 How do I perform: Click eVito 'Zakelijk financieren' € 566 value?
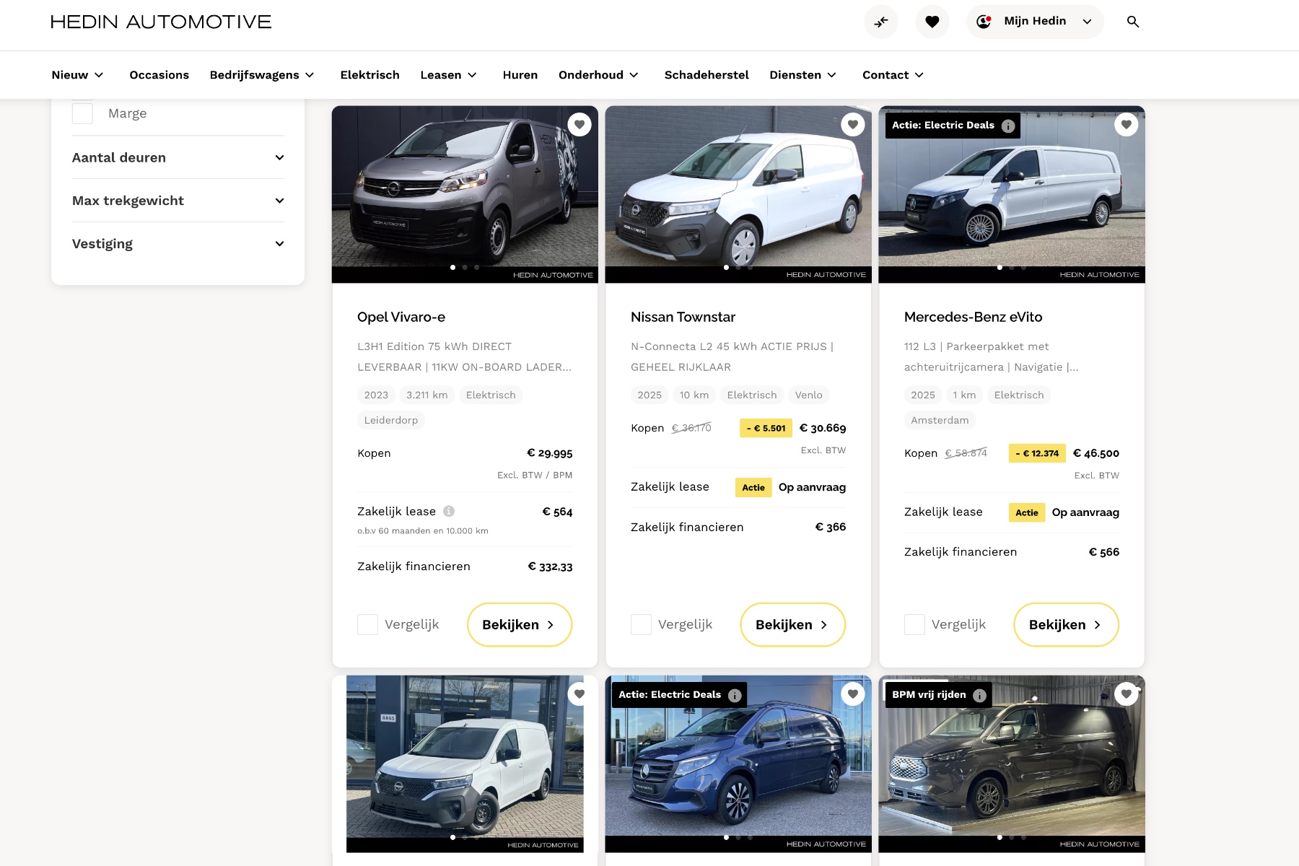pyautogui.click(x=1104, y=552)
